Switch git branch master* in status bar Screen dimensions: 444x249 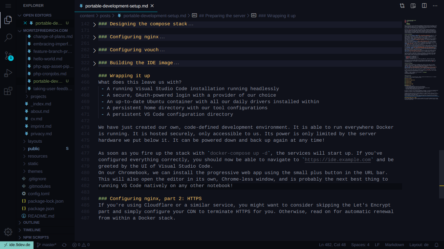click(47, 245)
